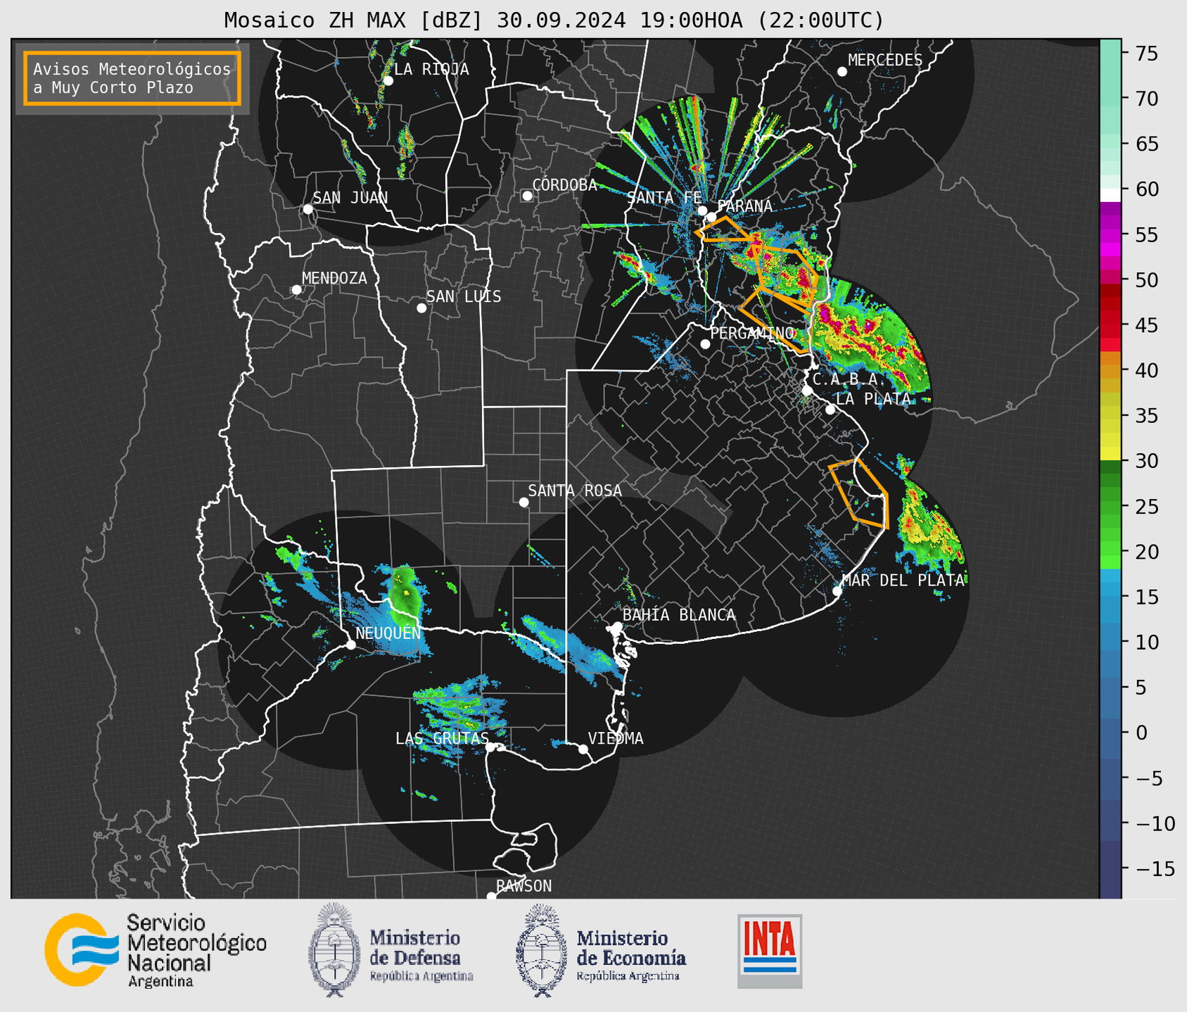Click the Avisos Meteorológicos a Muy Corto Plazo box

132,78
